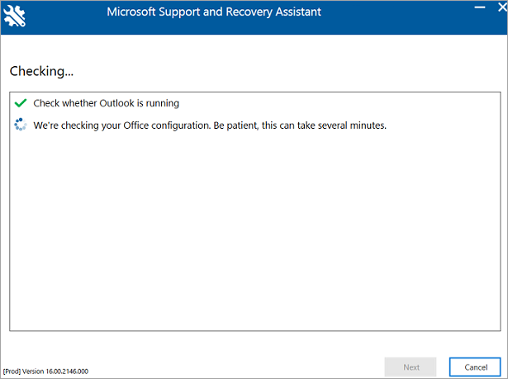Screen dimensions: 508x379
Task: Click the blank footer area left of Next
Action: coord(248,367)
